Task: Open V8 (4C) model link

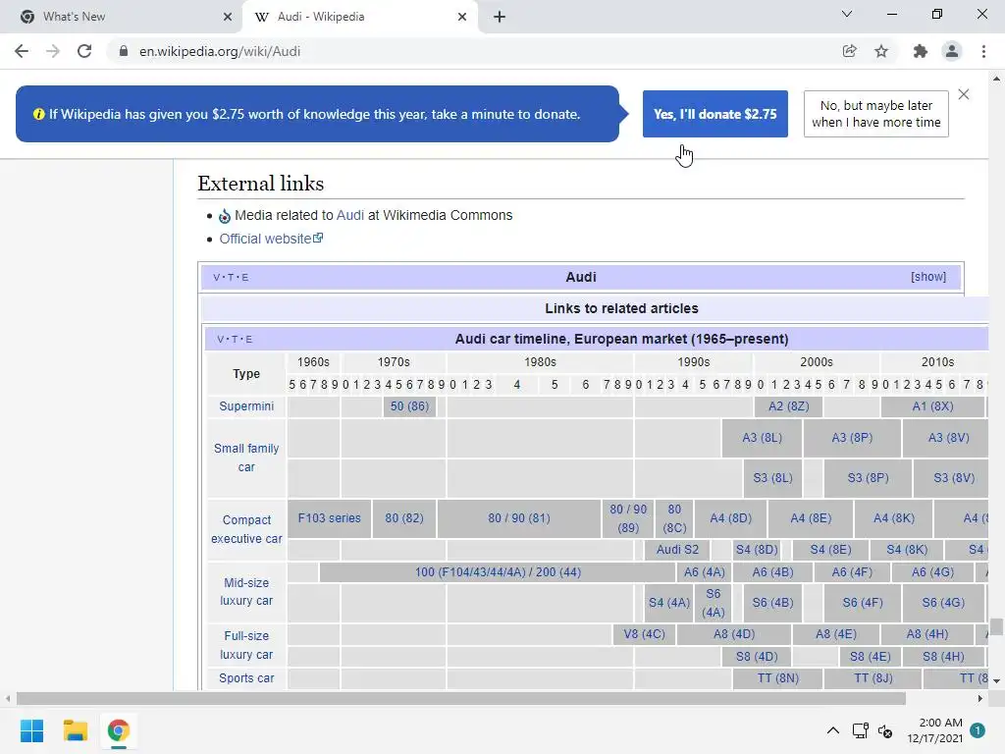Action: pos(644,634)
